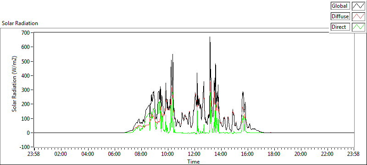Click the Global plot legend label

[340, 6]
